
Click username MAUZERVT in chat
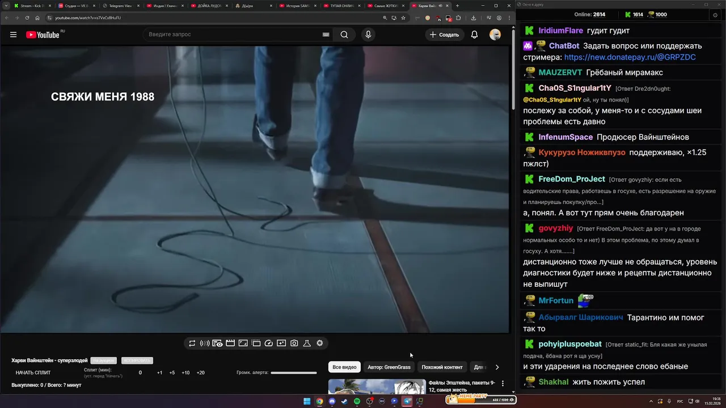(x=560, y=73)
